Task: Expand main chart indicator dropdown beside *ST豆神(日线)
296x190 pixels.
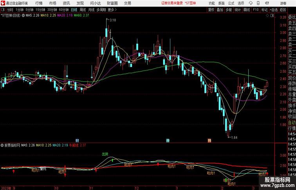Action: 23,16
